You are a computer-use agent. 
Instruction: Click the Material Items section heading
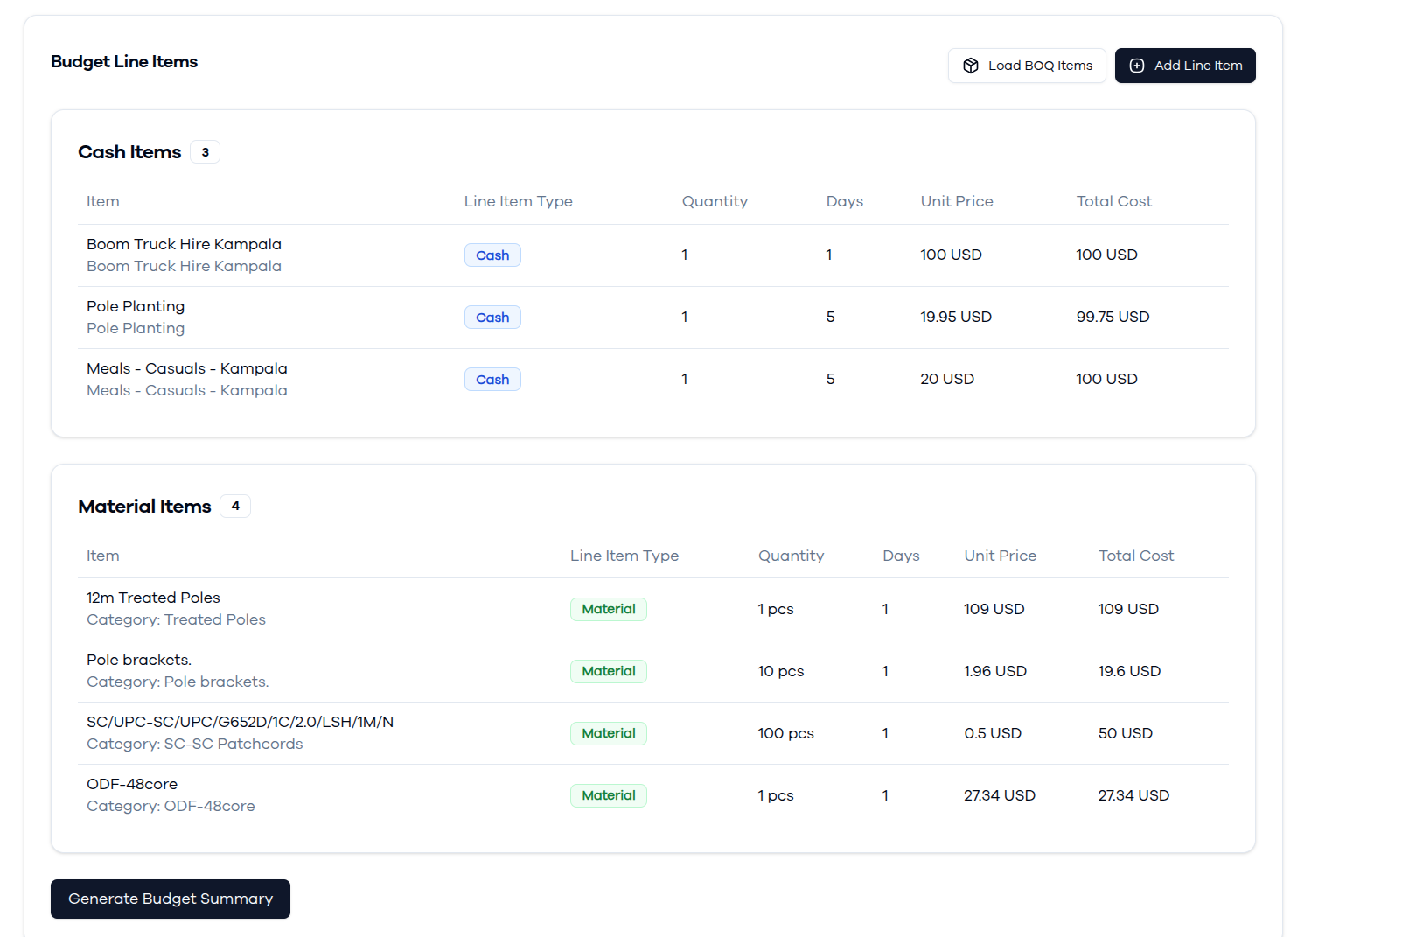(x=144, y=507)
